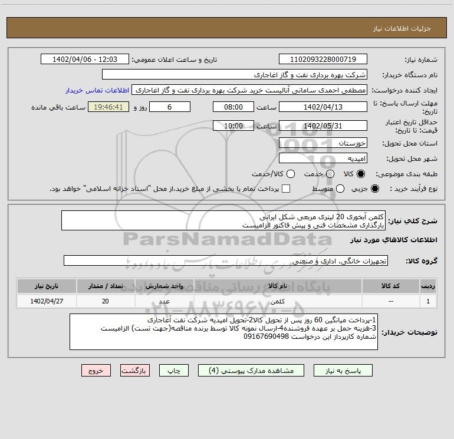Click the خروج exit button
Viewport: 454px width, 439px height.
click(96, 371)
